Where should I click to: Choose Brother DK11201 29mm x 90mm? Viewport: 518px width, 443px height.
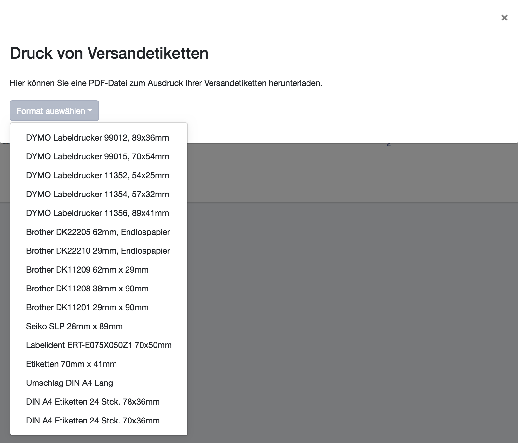(x=99, y=307)
